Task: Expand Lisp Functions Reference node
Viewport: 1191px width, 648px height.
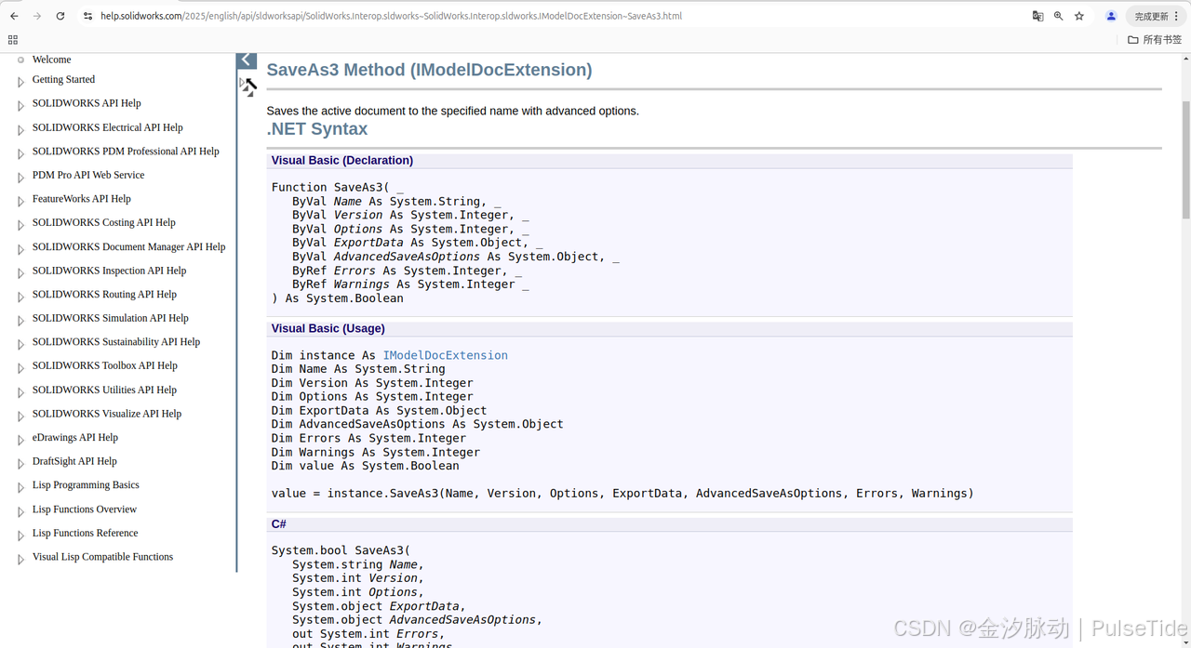Action: tap(20, 536)
